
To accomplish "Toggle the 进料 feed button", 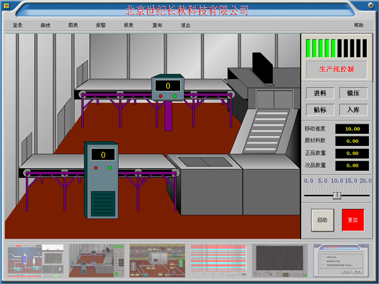I will [x=320, y=93].
